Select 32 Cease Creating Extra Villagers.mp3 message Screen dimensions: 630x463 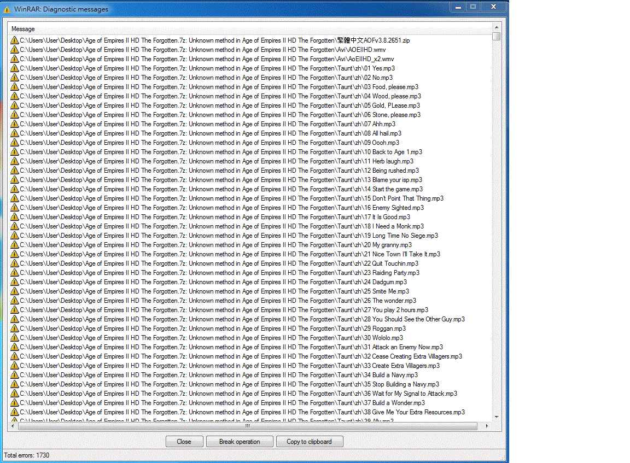click(236, 356)
